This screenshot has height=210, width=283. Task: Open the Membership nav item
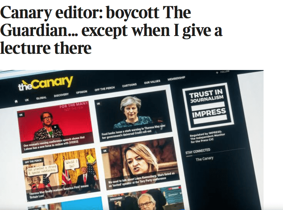click(x=176, y=78)
